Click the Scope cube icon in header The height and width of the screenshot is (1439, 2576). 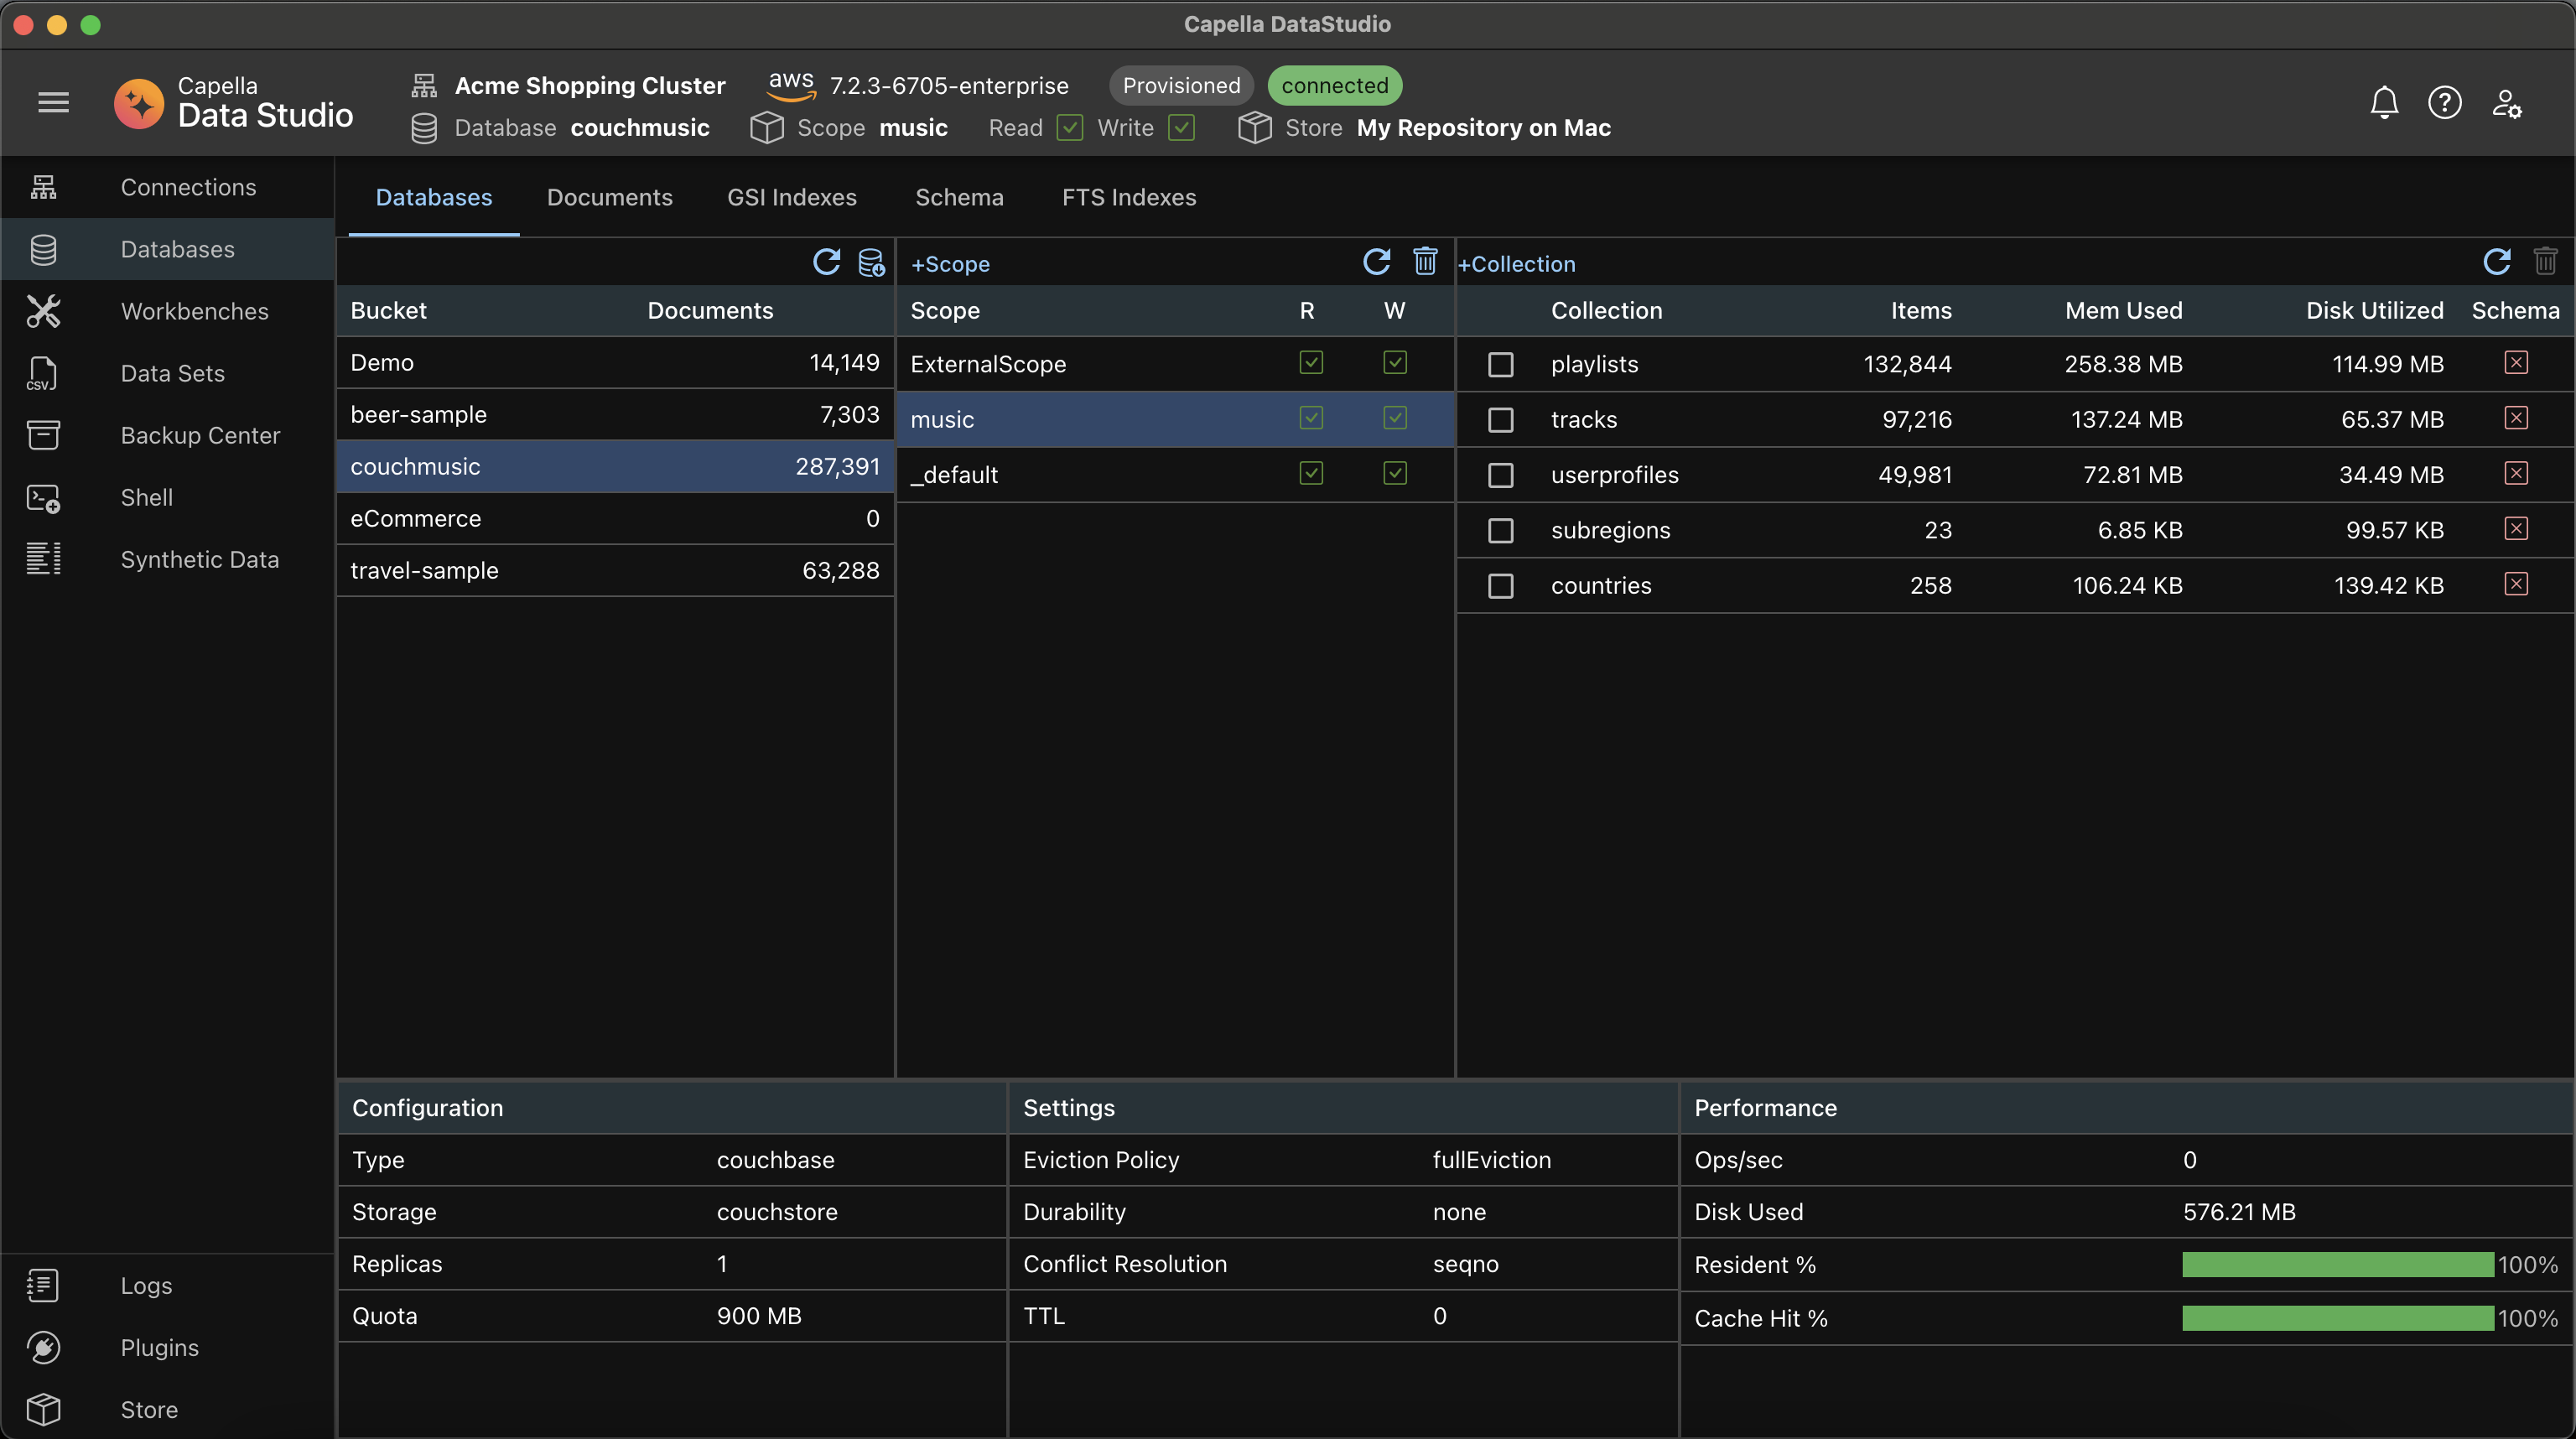point(766,128)
